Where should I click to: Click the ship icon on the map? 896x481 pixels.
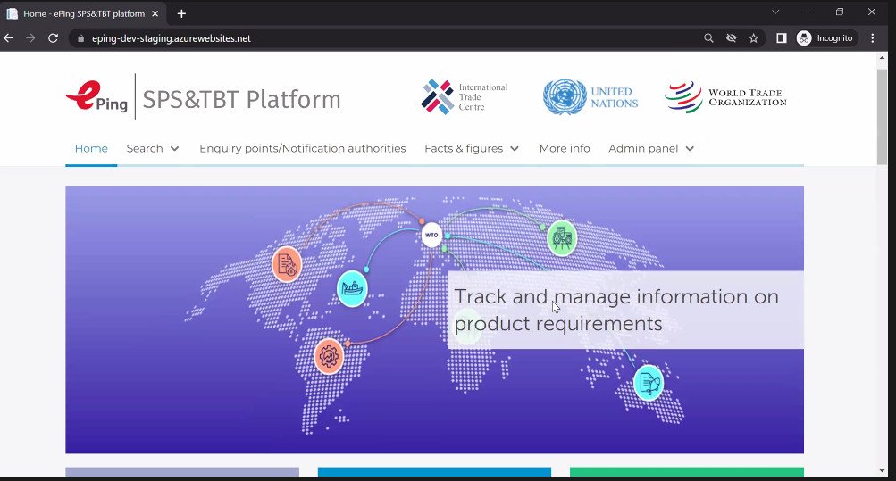point(352,288)
